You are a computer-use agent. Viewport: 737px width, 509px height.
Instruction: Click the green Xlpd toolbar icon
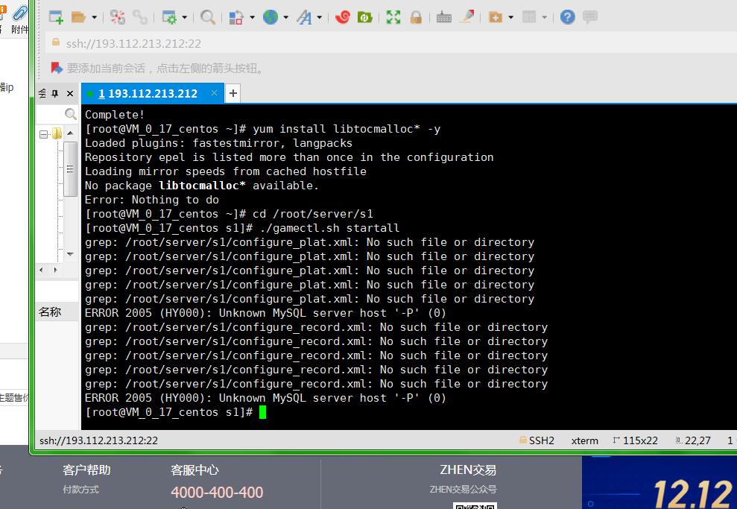(365, 17)
